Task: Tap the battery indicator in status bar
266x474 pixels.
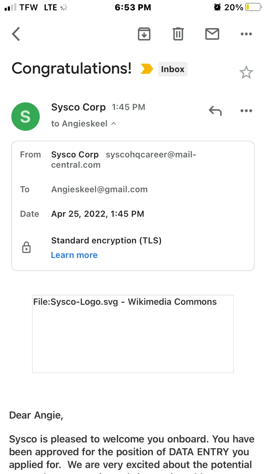Action: pos(253,7)
